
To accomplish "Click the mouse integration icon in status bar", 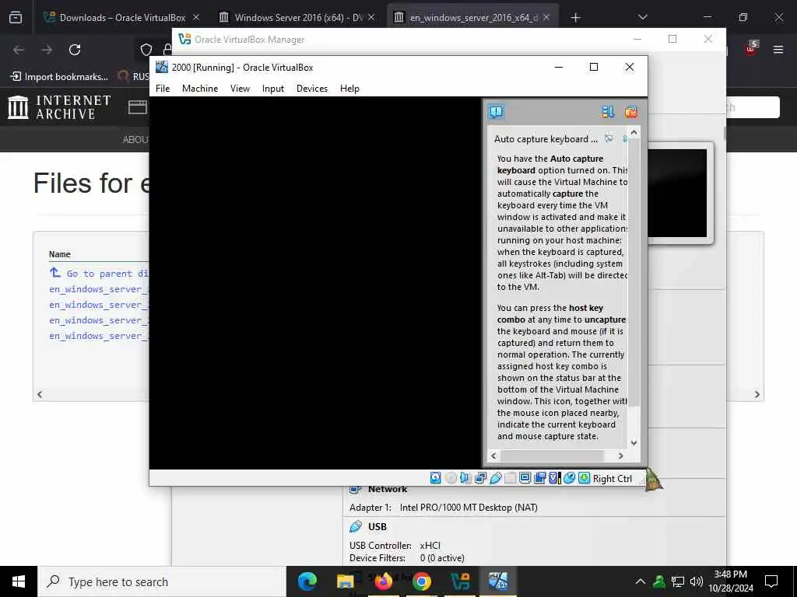I will pyautogui.click(x=569, y=478).
